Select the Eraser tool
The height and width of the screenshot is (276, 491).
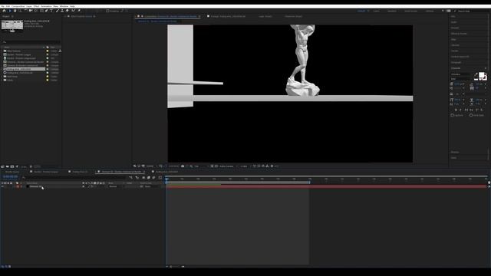[x=67, y=11]
